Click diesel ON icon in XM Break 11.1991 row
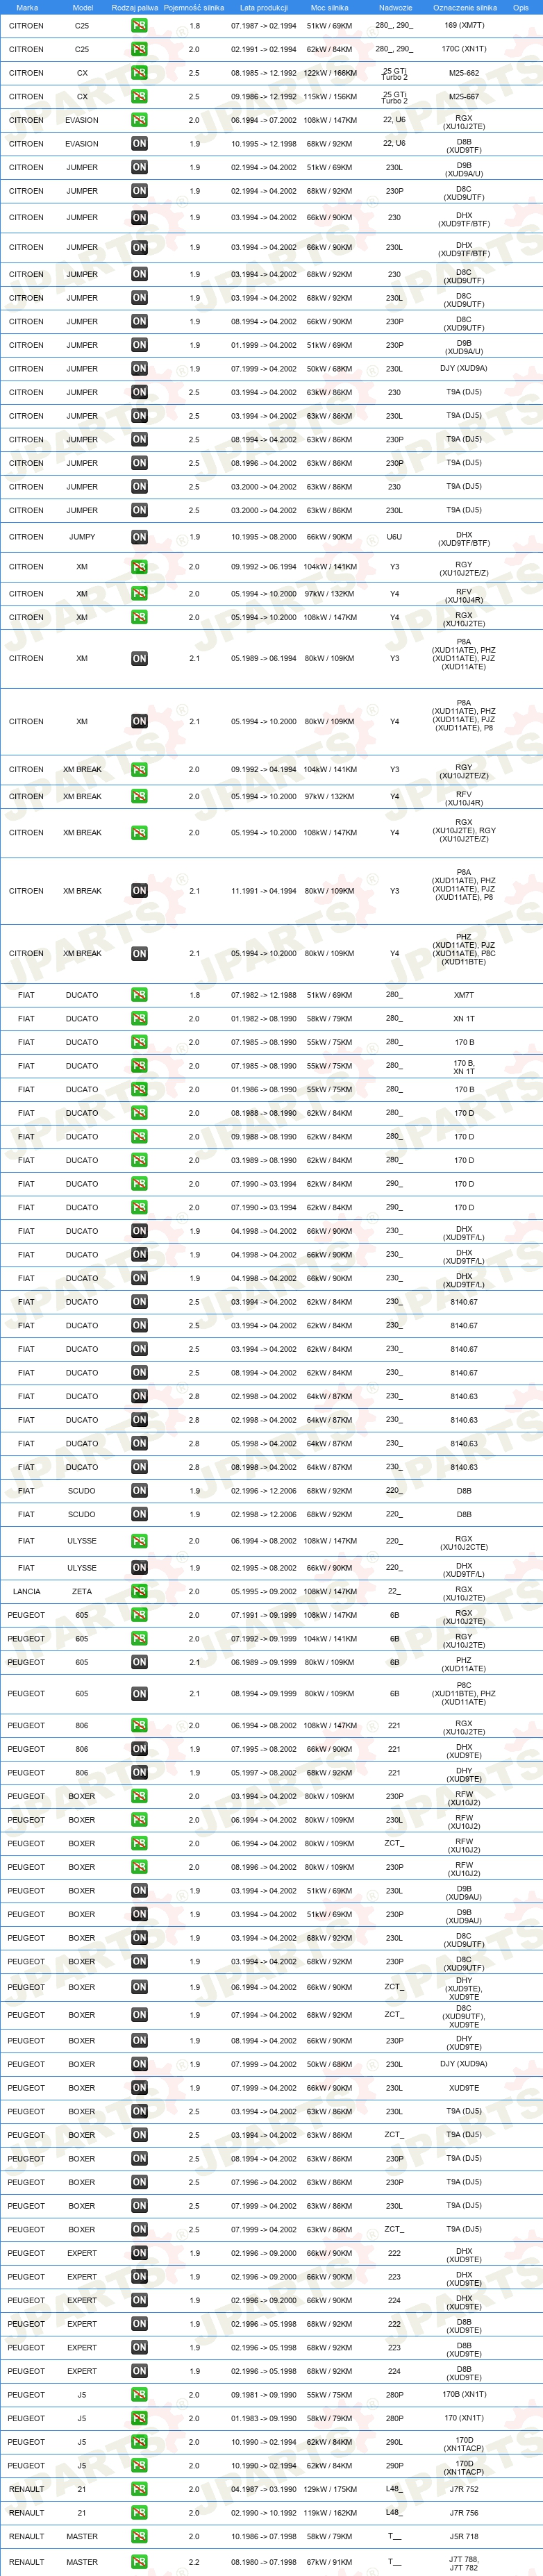543x2576 pixels. [x=139, y=890]
